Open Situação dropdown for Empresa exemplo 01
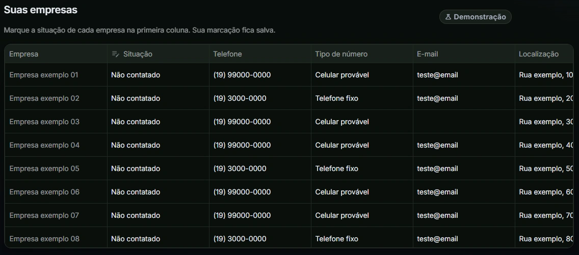Image resolution: width=579 pixels, height=255 pixels. pos(158,75)
